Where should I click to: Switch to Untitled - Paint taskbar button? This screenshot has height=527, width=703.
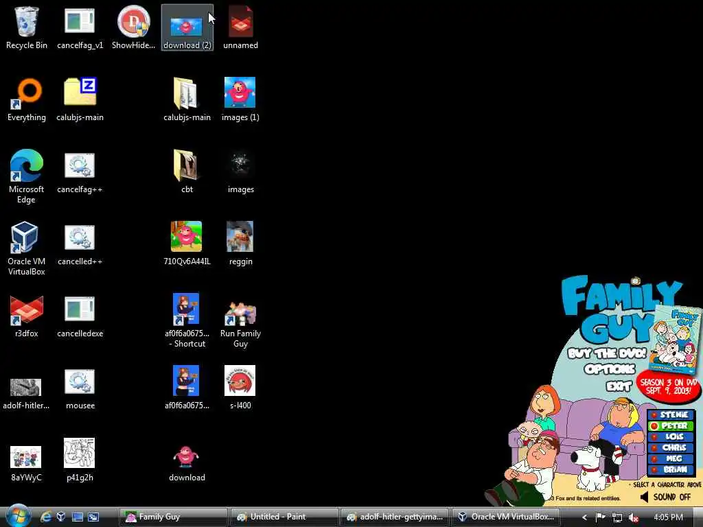pyautogui.click(x=284, y=517)
